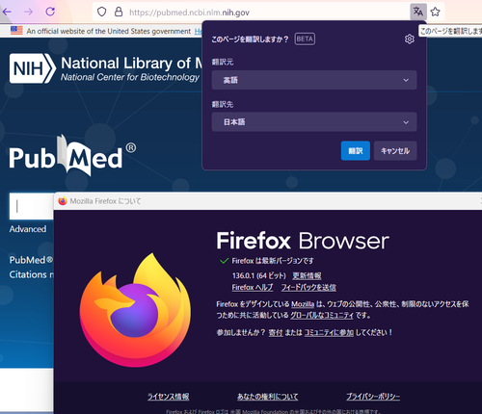Bookmark this page with the star icon
482x414 pixels.
click(435, 12)
